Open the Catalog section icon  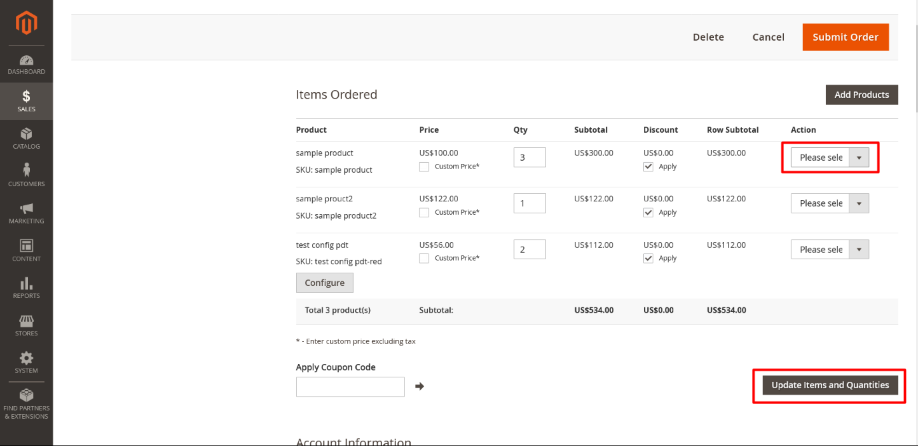point(26,137)
